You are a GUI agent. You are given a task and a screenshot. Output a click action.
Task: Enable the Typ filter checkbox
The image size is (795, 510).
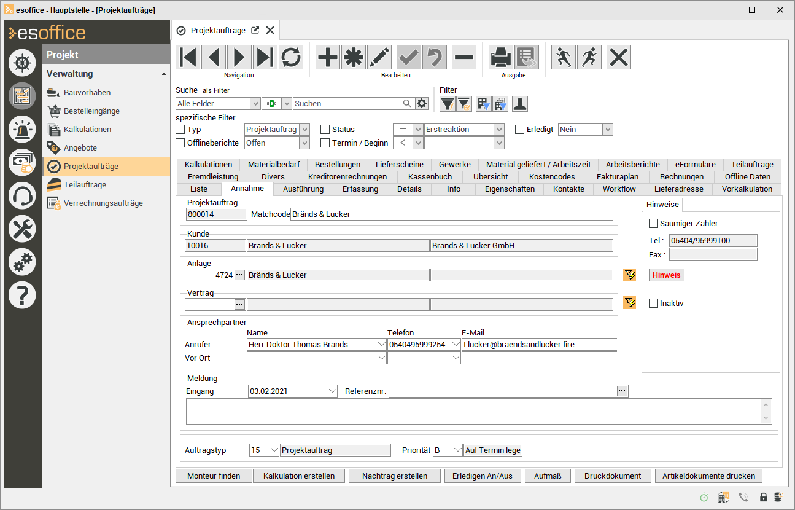[180, 130]
